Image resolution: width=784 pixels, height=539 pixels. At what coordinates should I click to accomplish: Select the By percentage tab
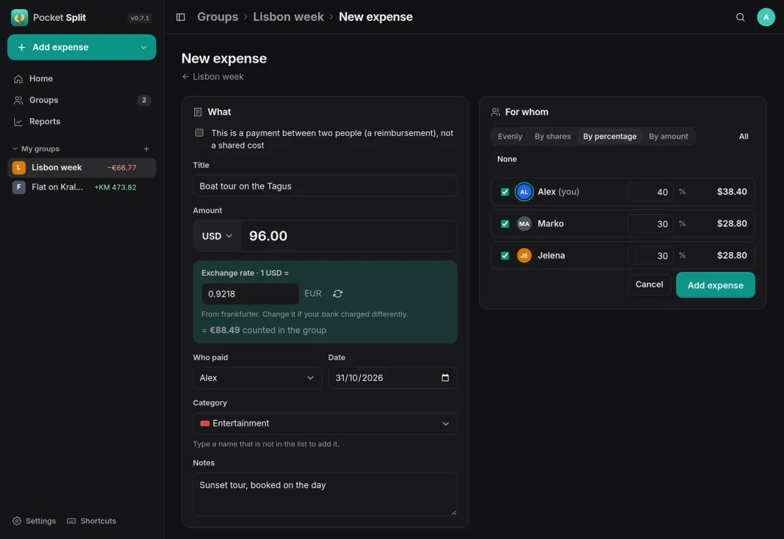[x=610, y=137]
